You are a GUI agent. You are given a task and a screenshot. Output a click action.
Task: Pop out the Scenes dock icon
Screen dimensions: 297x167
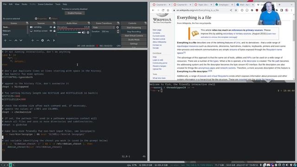point(27,23)
